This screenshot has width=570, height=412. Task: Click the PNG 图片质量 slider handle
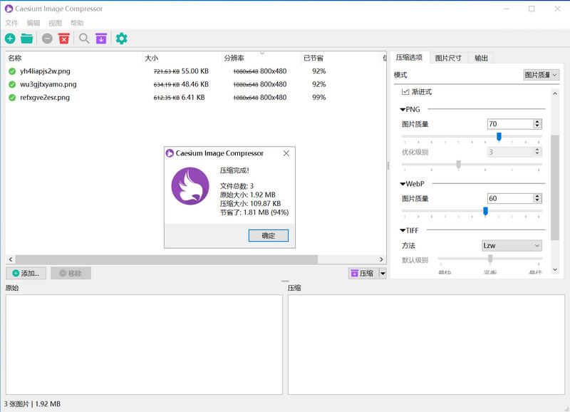pyautogui.click(x=499, y=136)
